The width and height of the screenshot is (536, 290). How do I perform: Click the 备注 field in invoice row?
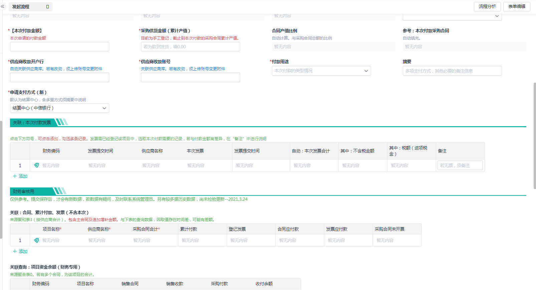460,165
